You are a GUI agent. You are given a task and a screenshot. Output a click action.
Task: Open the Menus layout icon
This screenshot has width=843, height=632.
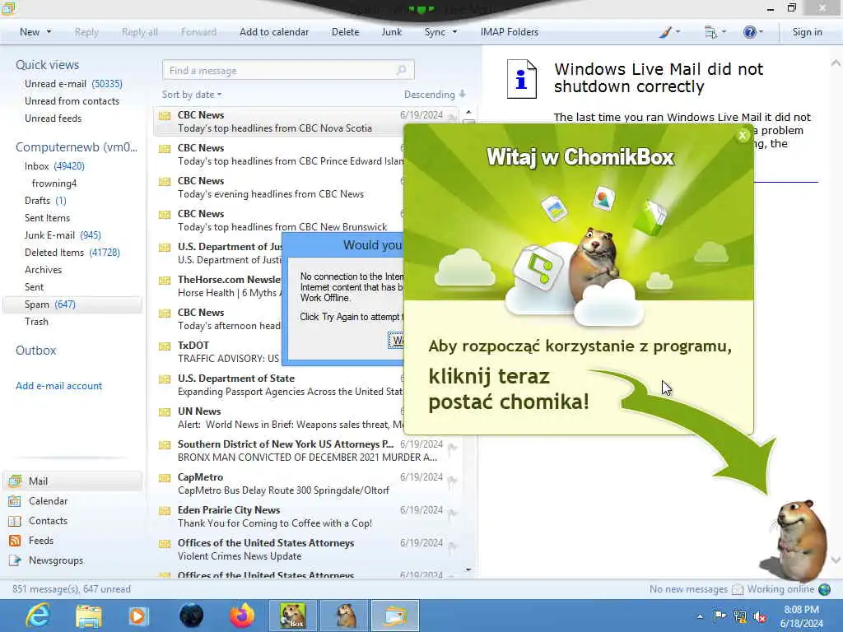715,32
